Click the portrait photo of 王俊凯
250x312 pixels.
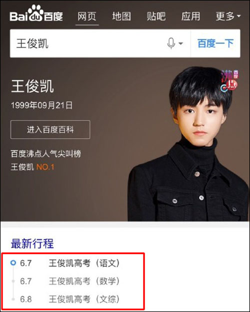coord(188,144)
